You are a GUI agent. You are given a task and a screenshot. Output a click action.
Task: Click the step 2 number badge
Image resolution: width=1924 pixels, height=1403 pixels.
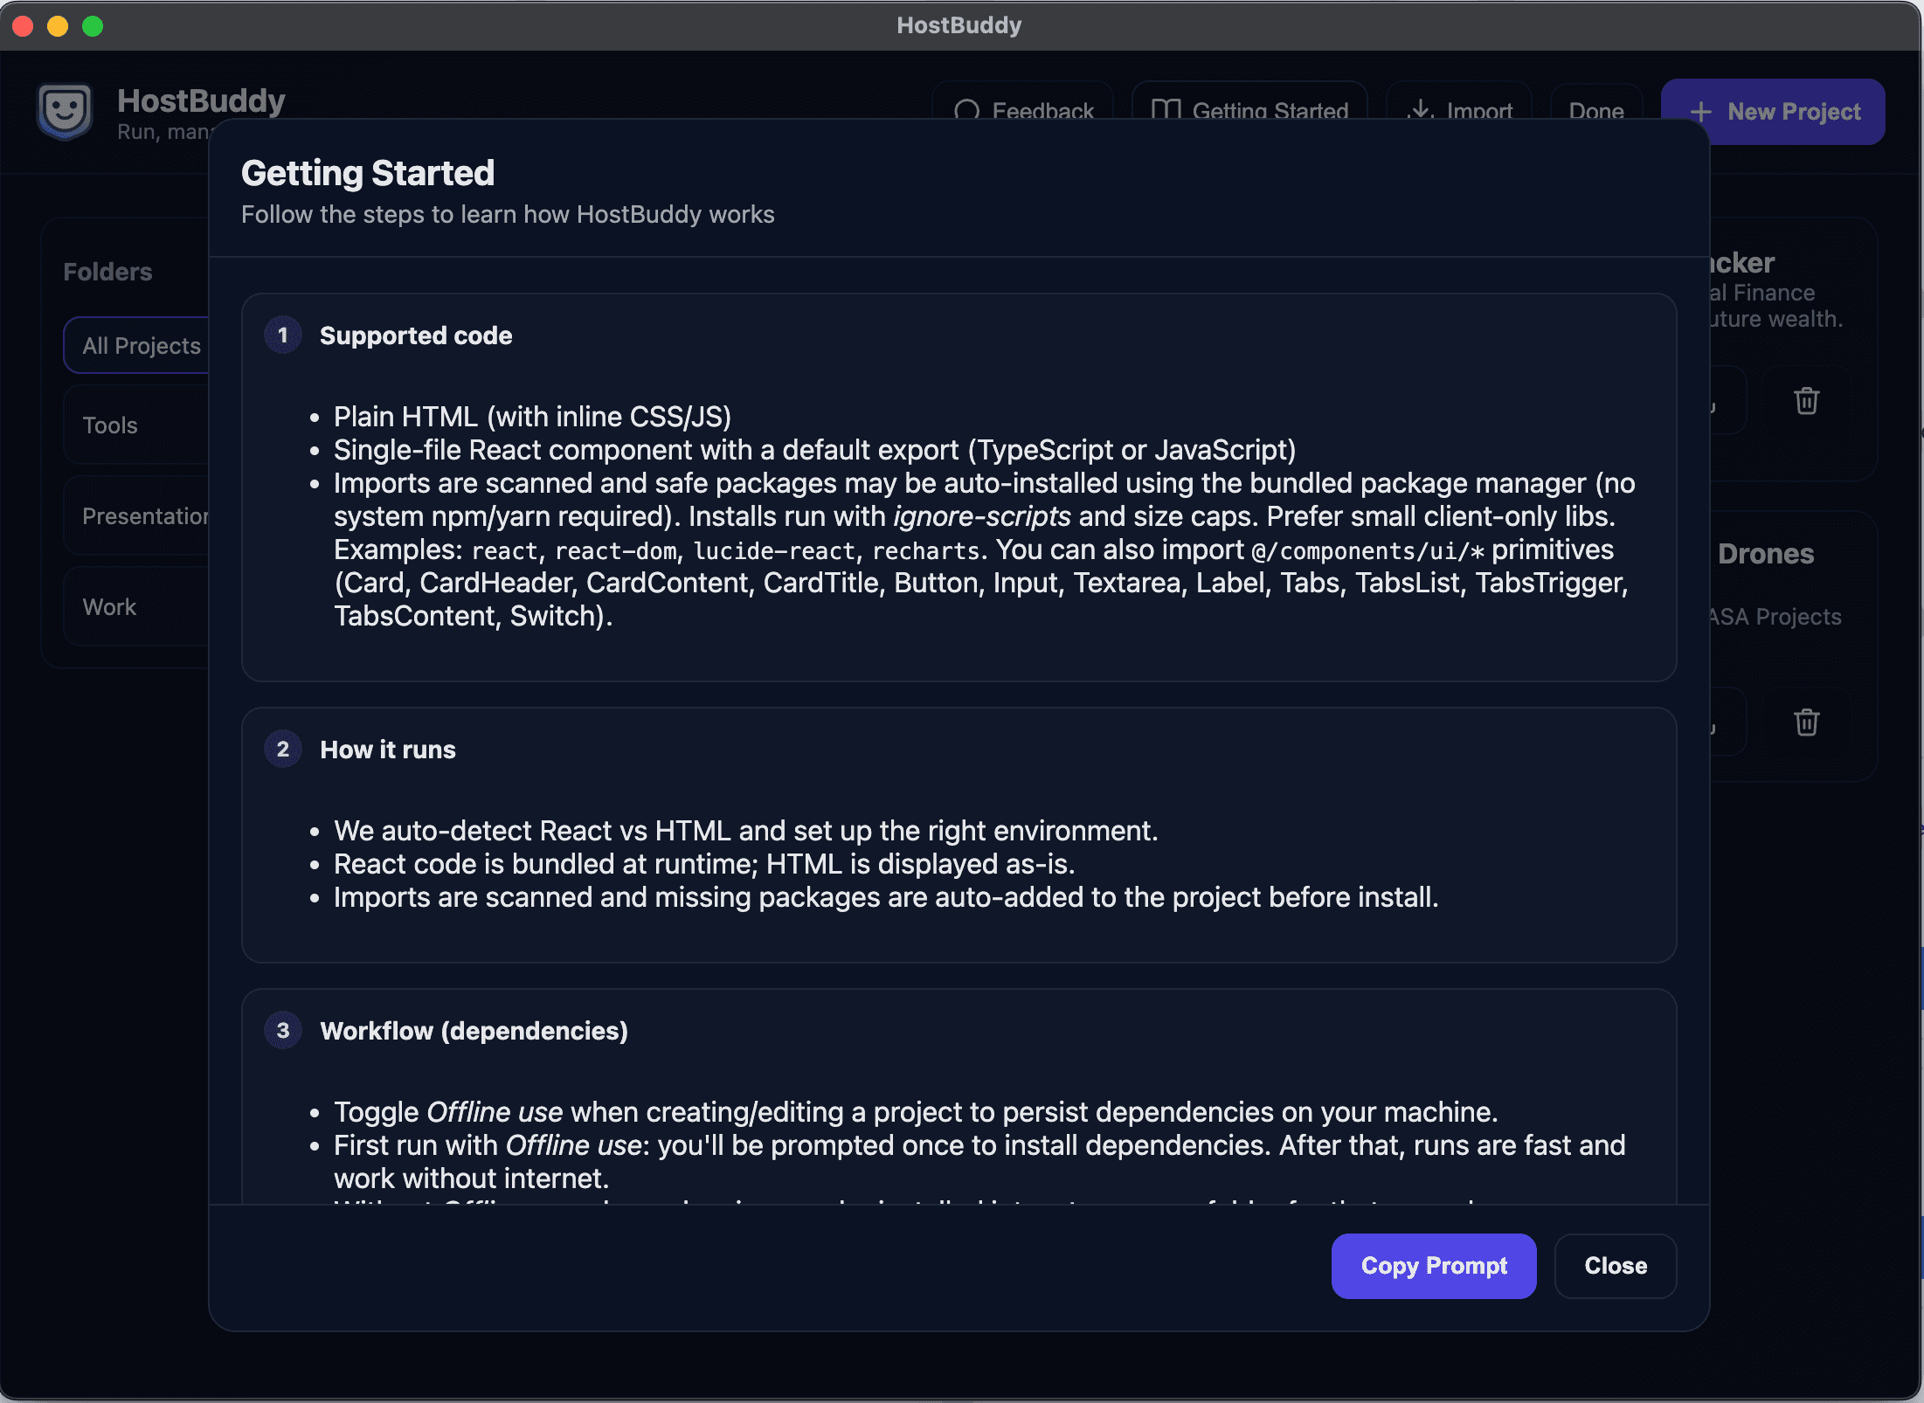[x=282, y=750]
